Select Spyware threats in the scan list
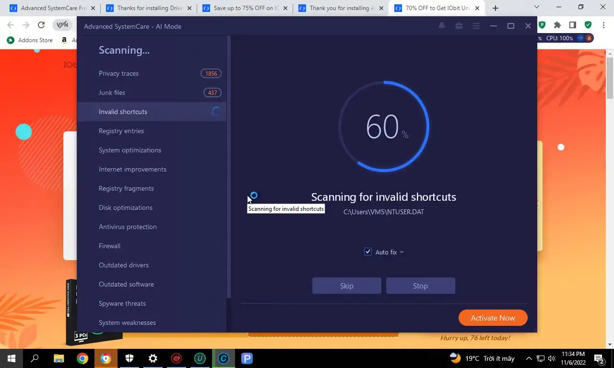This screenshot has height=368, width=614. pos(152,303)
